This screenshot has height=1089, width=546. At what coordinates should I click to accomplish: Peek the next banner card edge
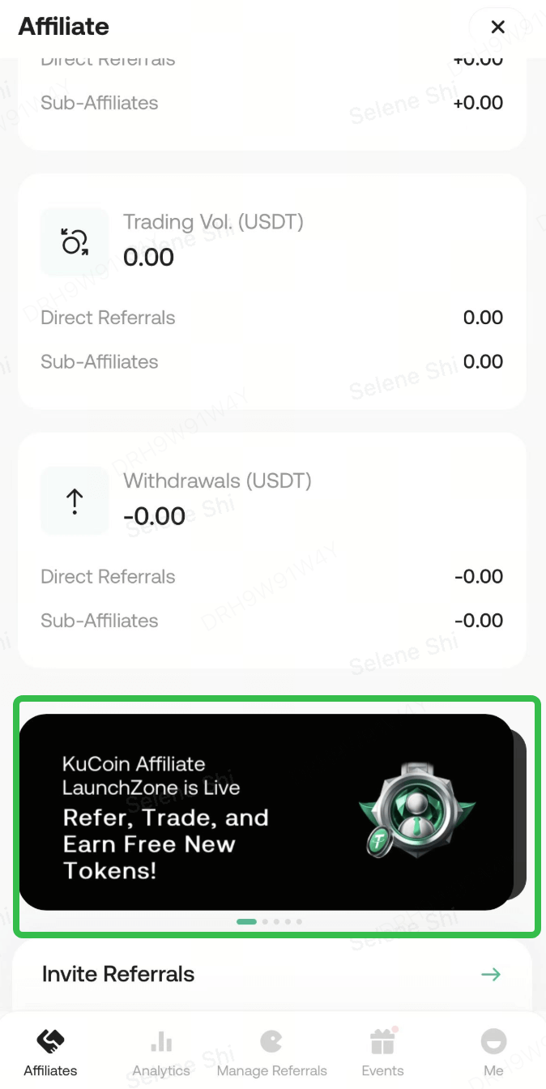[521, 810]
